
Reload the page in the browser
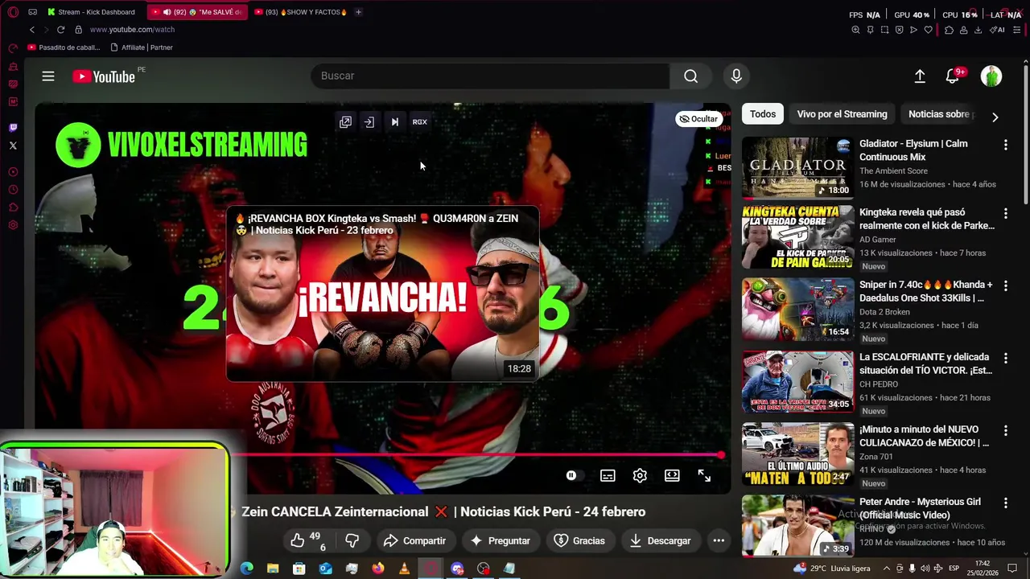pyautogui.click(x=60, y=30)
